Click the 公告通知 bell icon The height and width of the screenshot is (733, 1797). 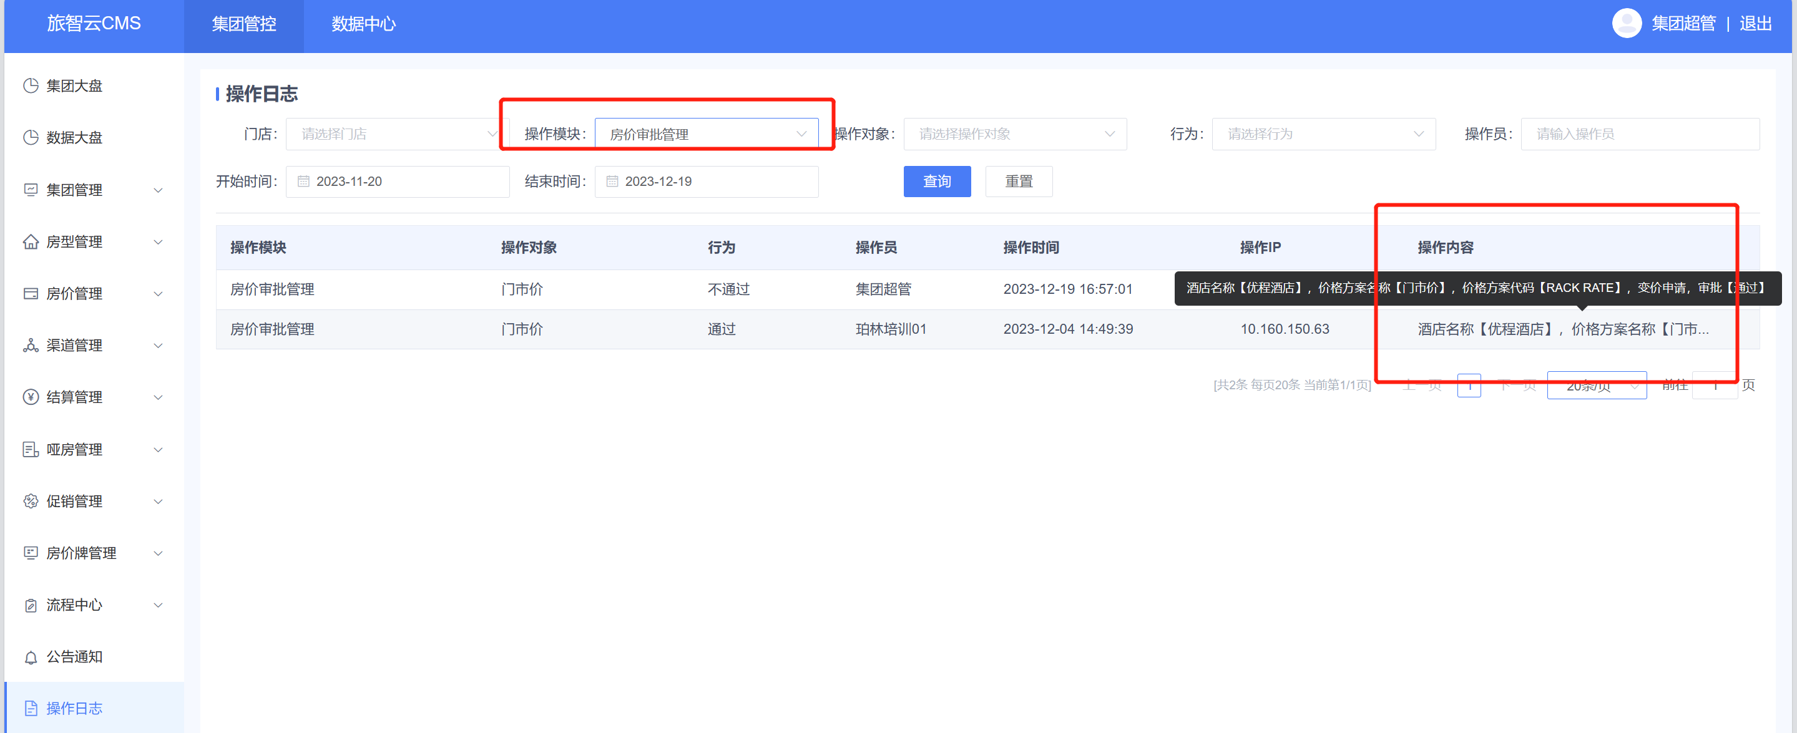click(x=31, y=657)
